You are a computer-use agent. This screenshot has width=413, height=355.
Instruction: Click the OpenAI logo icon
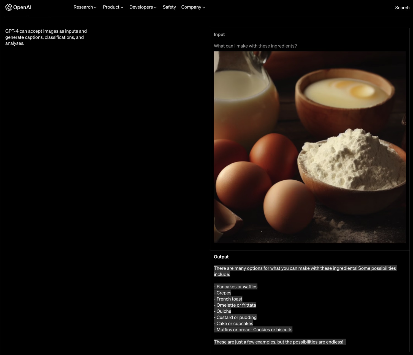(x=9, y=7)
